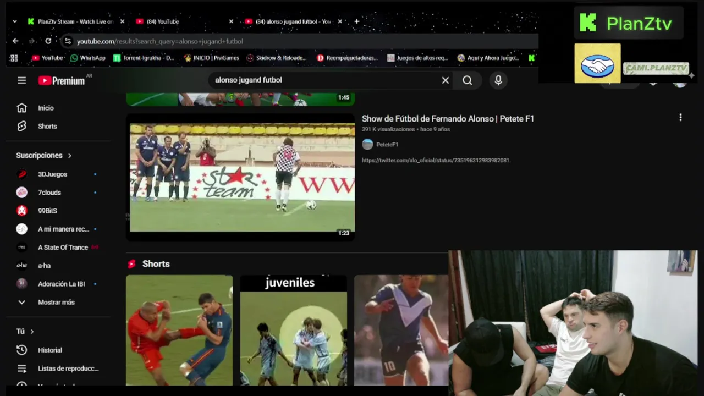704x396 pixels.
Task: Open the YouTube bookmark
Action: (x=47, y=58)
